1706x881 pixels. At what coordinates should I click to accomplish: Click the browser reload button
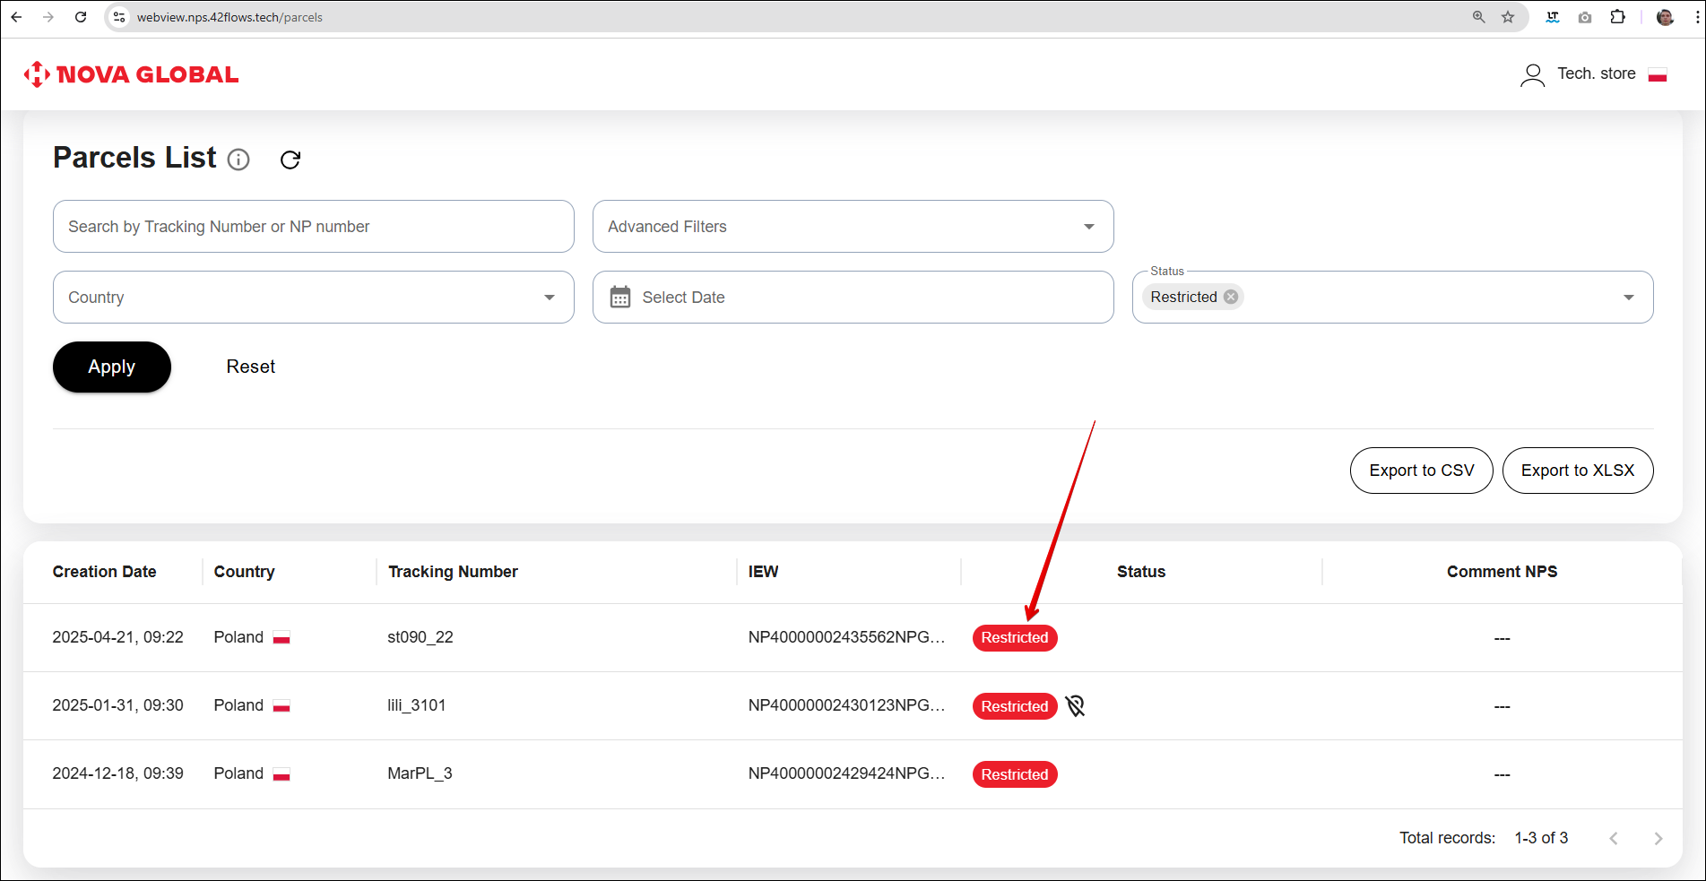tap(81, 17)
